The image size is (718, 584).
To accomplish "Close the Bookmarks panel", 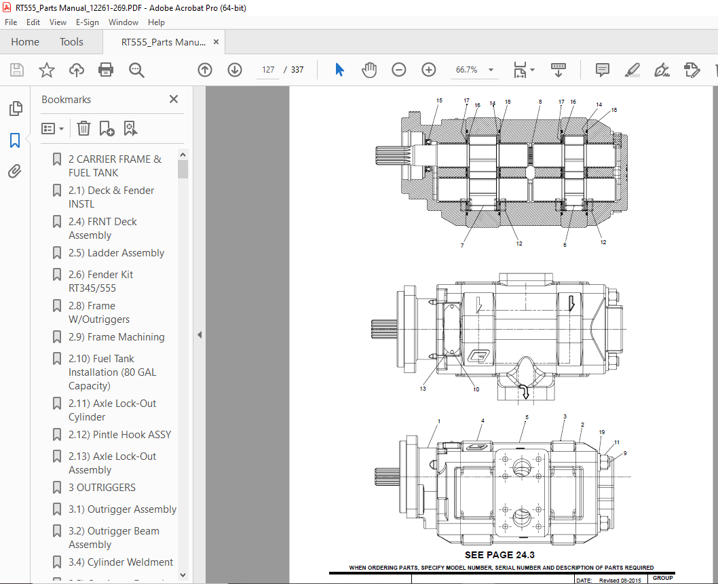I will pyautogui.click(x=174, y=99).
